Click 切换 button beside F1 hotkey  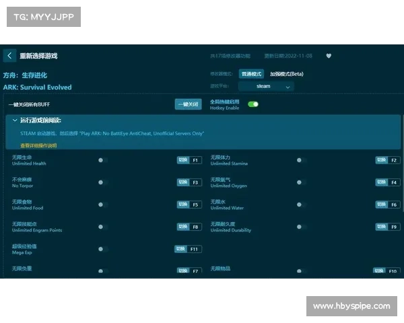coord(183,160)
